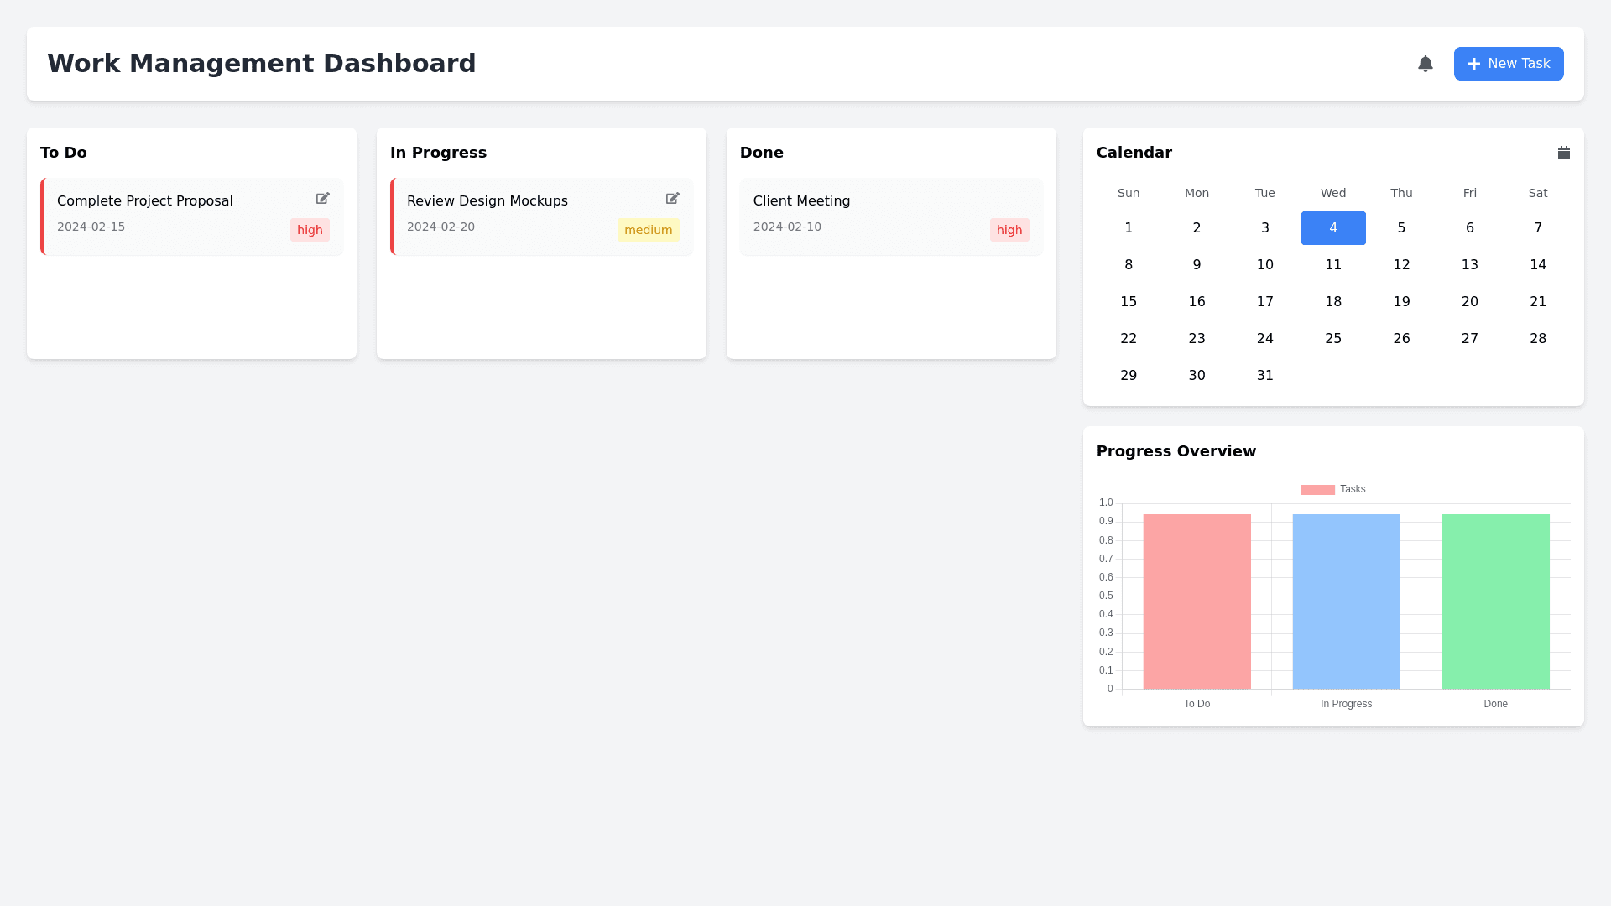The width and height of the screenshot is (1611, 906).
Task: Select day 31 in the calendar
Action: pos(1264,376)
